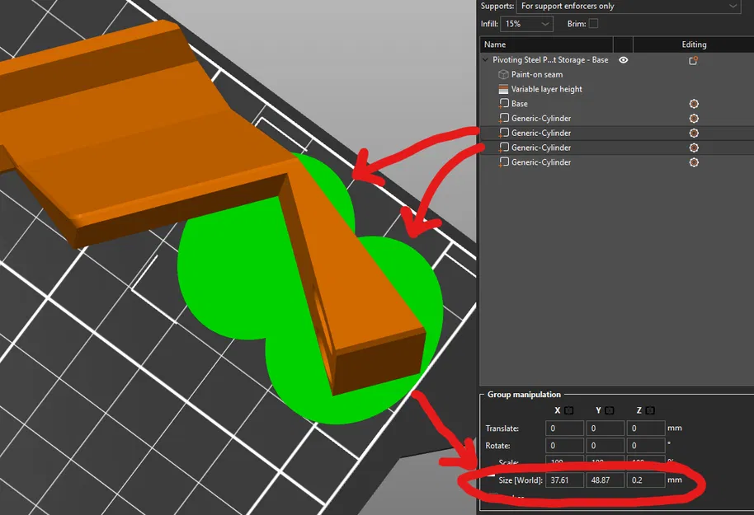Open the Supports dropdown
Image resolution: width=754 pixels, height=515 pixels.
click(x=628, y=7)
